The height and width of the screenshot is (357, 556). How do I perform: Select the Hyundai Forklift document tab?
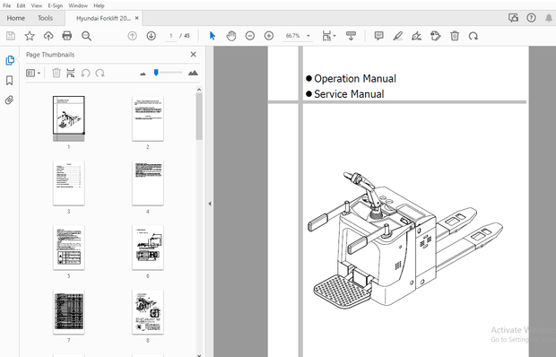103,19
